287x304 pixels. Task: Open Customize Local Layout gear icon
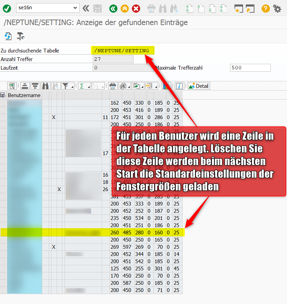coord(277,9)
